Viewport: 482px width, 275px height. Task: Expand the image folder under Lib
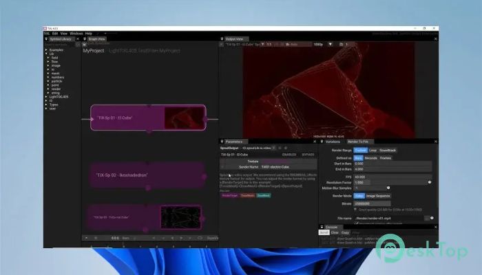coord(48,66)
